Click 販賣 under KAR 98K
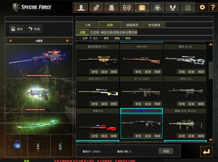The width and height of the screenshot is (218, 162). point(148,72)
